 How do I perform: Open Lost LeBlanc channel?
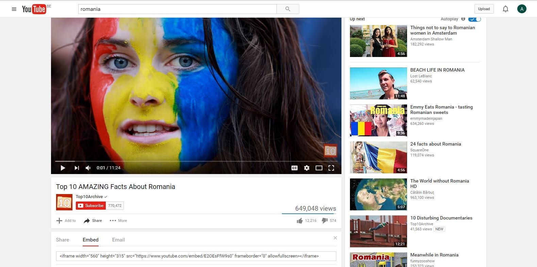tap(421, 76)
